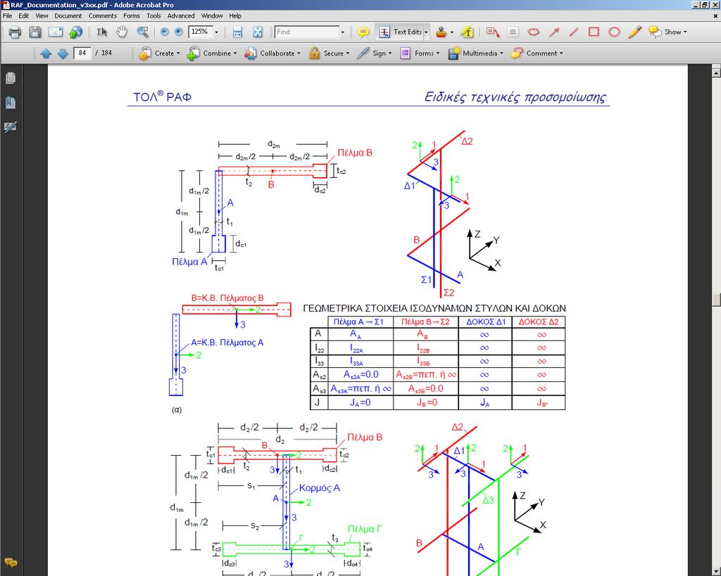Image resolution: width=721 pixels, height=576 pixels.
Task: Click the Text Edits button
Action: [x=400, y=32]
